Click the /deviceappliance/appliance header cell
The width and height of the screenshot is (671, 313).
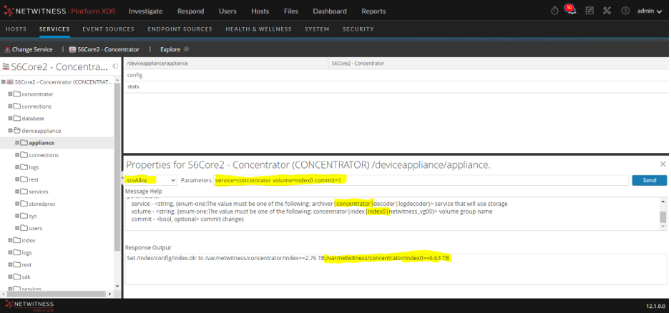(x=226, y=64)
